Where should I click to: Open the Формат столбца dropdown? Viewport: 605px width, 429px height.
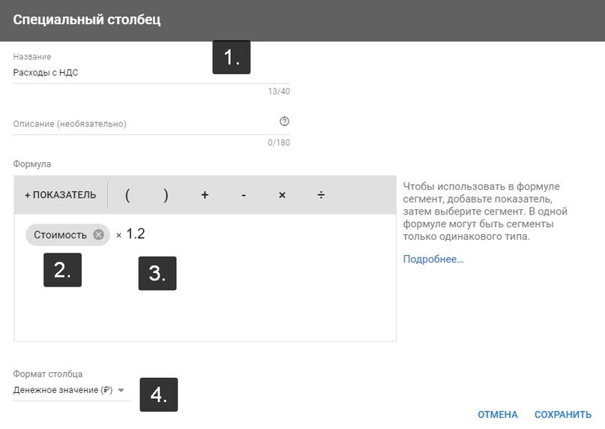(x=70, y=390)
